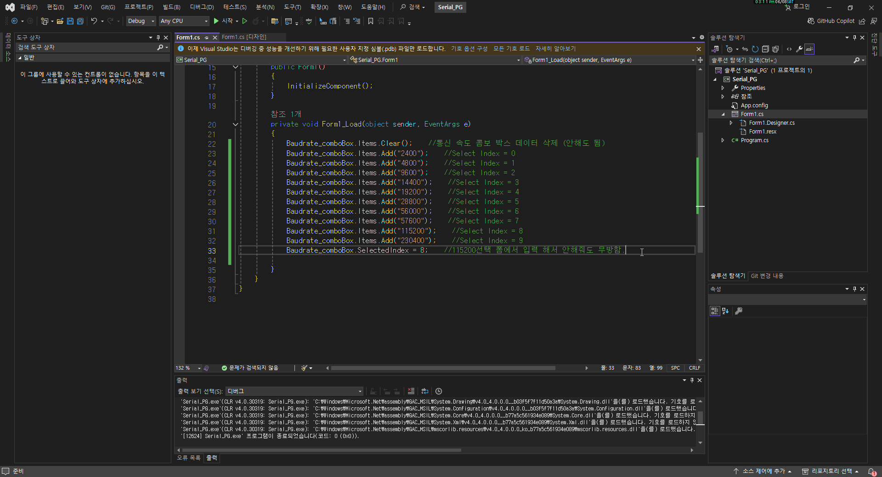Collapse the 일반 toolbox group
This screenshot has width=882, height=477.
pos(20,58)
